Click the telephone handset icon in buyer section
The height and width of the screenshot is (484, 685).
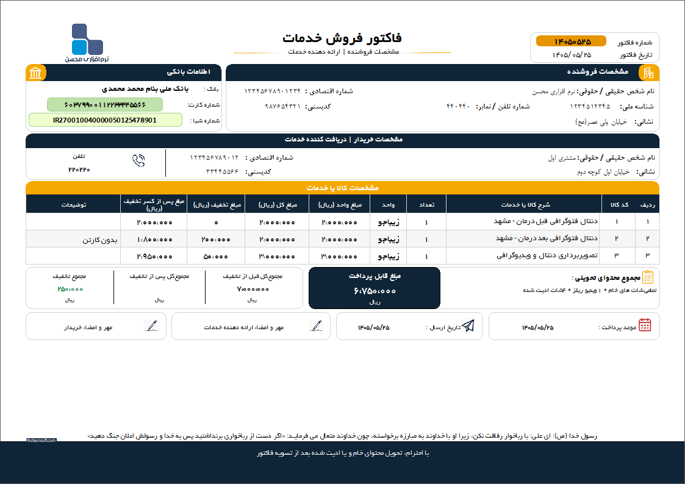(x=138, y=161)
